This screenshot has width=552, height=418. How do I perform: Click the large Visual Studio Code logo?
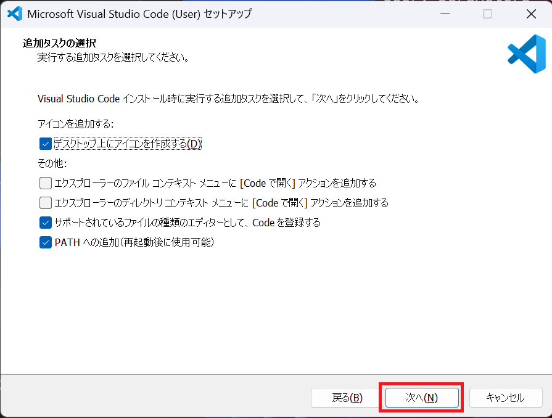pos(526,54)
